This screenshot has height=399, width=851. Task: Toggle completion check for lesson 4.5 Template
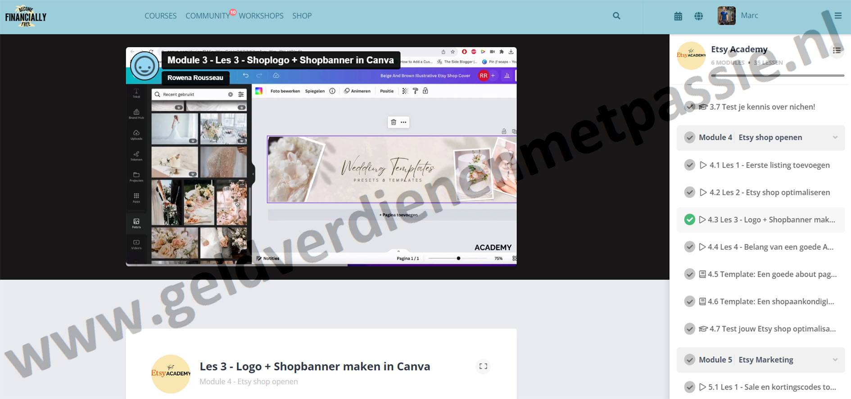[x=689, y=274]
